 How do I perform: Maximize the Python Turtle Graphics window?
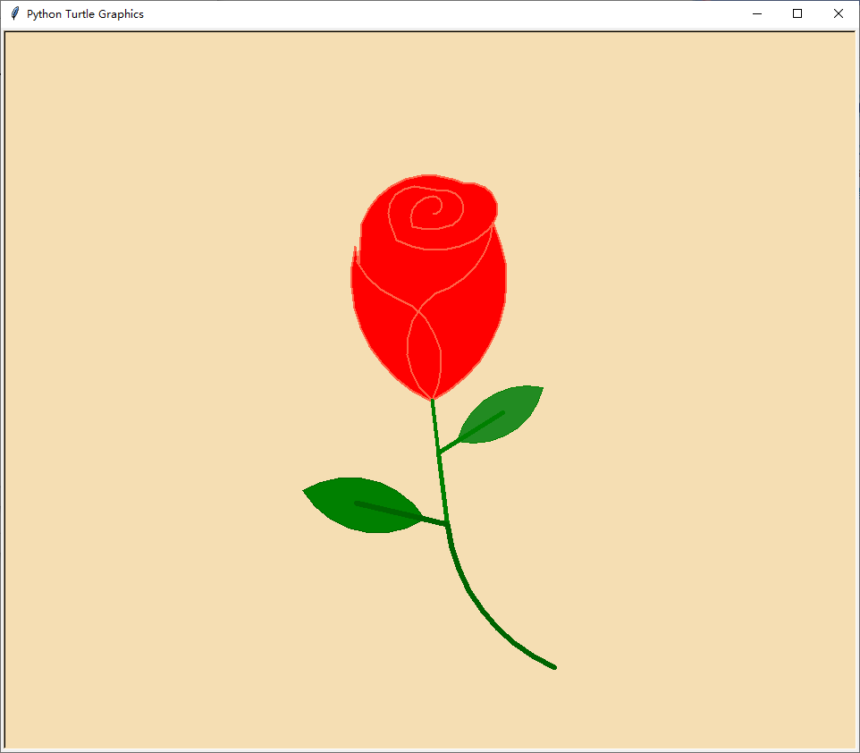click(797, 13)
